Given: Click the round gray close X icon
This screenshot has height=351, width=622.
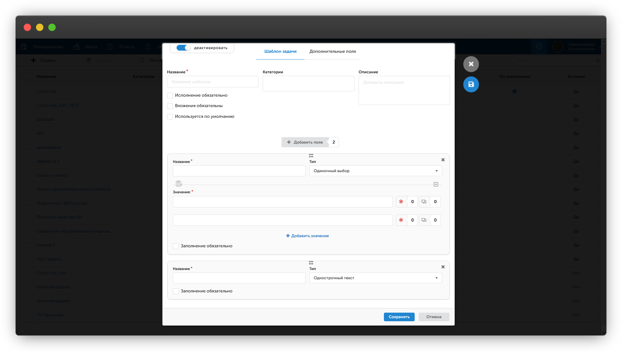Looking at the screenshot, I should click(471, 64).
